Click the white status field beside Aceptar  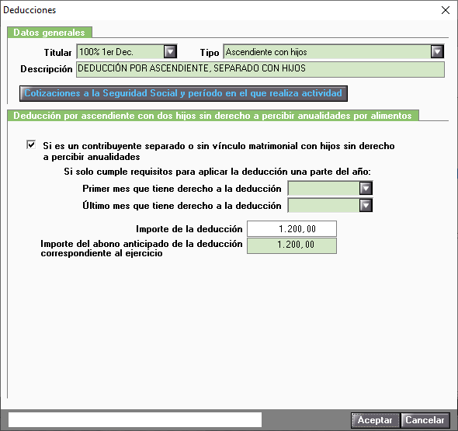(135, 420)
